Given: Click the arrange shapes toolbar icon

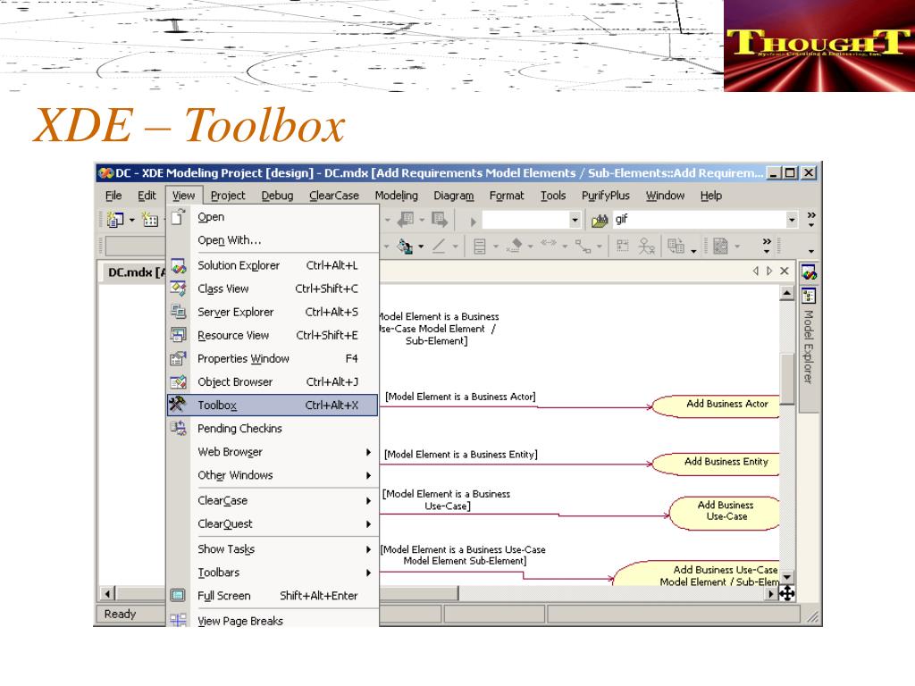Looking at the screenshot, I should click(676, 247).
